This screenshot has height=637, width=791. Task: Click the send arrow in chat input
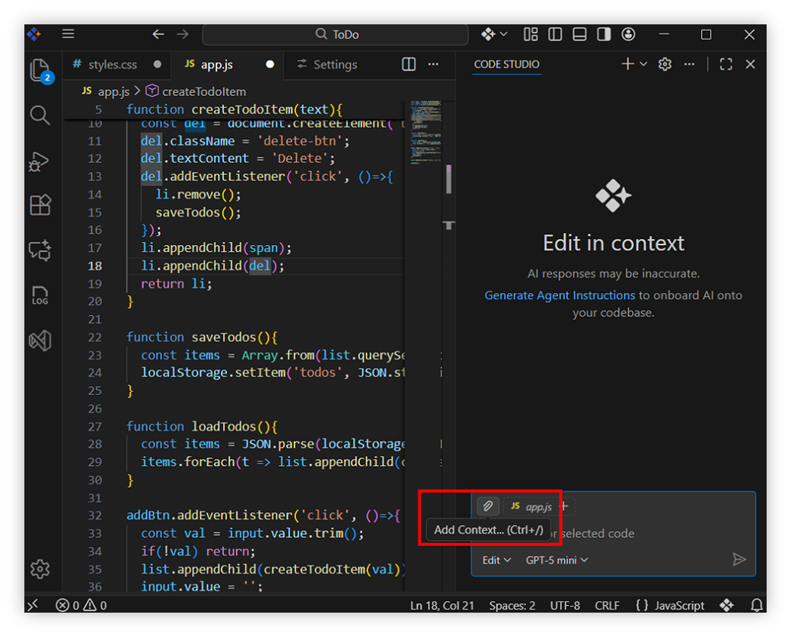pos(738,560)
